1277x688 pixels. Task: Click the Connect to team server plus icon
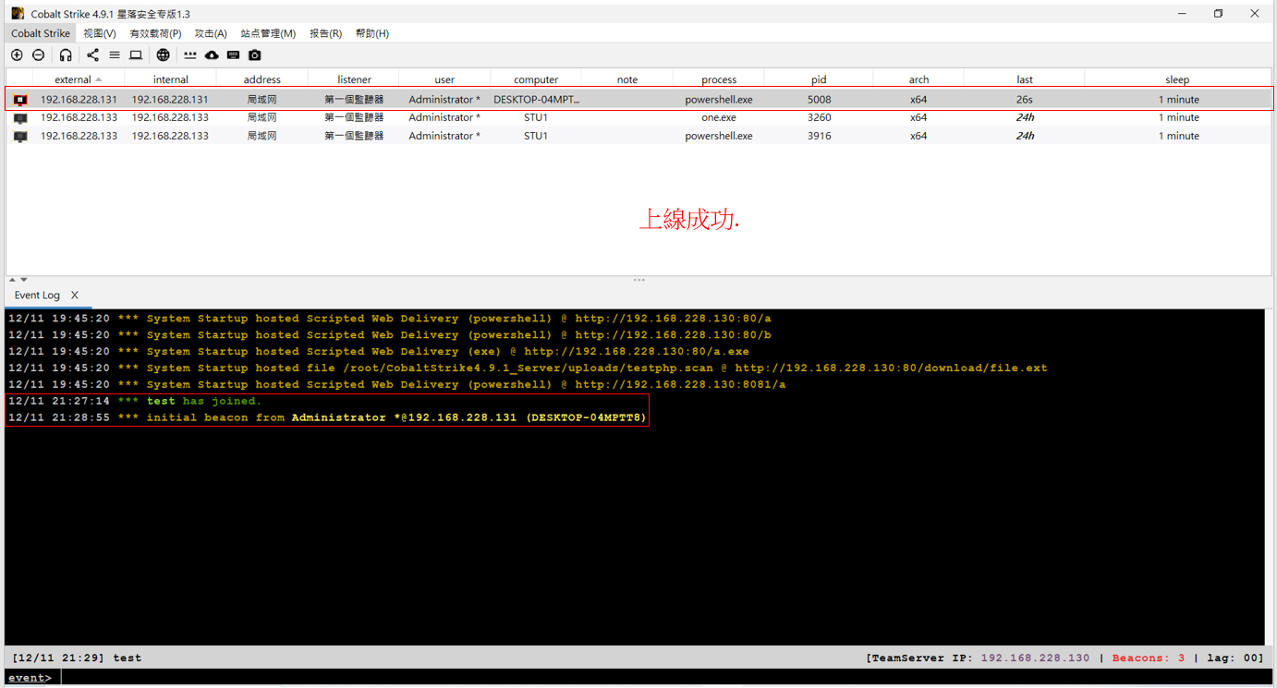click(17, 55)
